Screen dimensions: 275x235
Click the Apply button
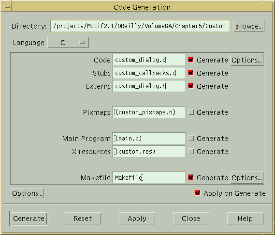click(137, 219)
